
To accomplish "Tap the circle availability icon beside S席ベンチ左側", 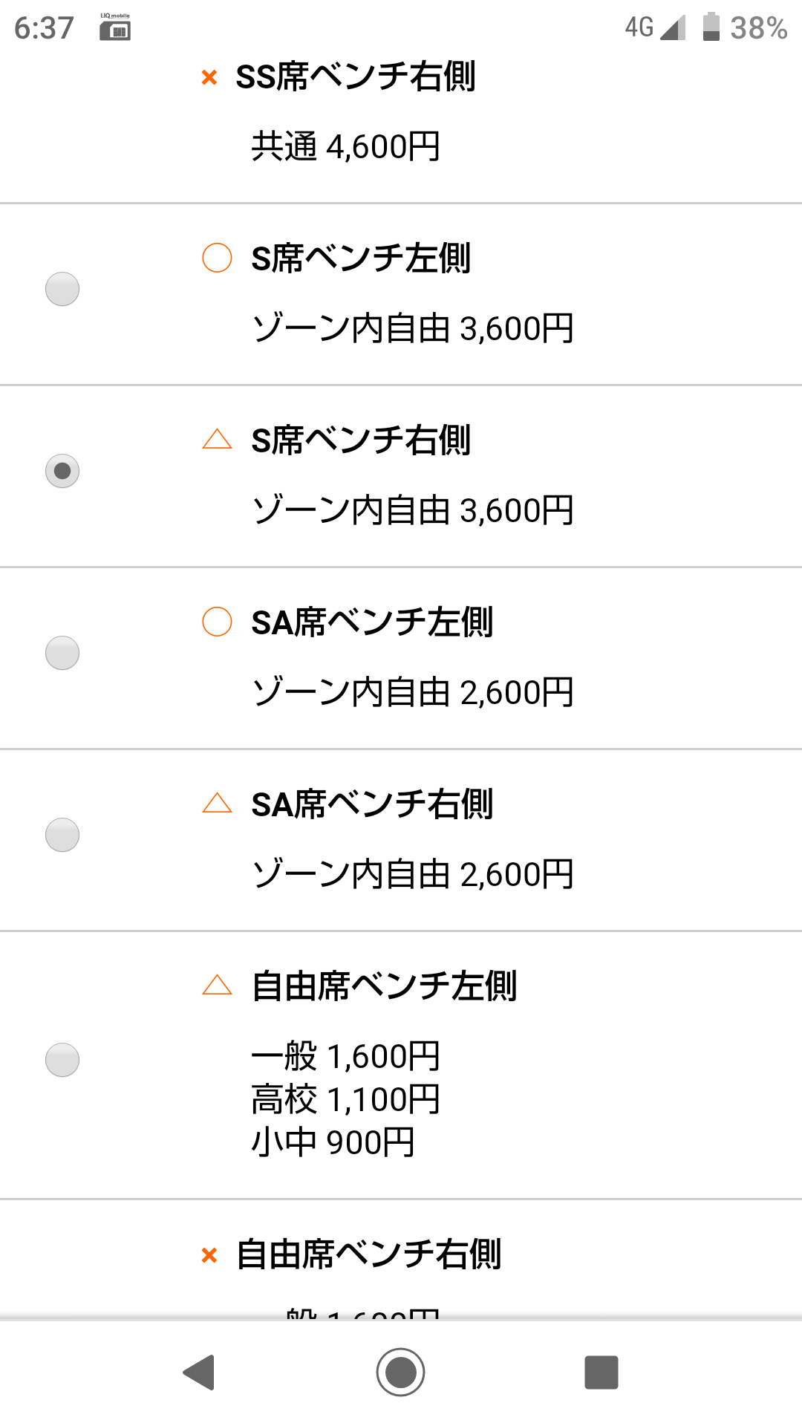I will coord(217,258).
